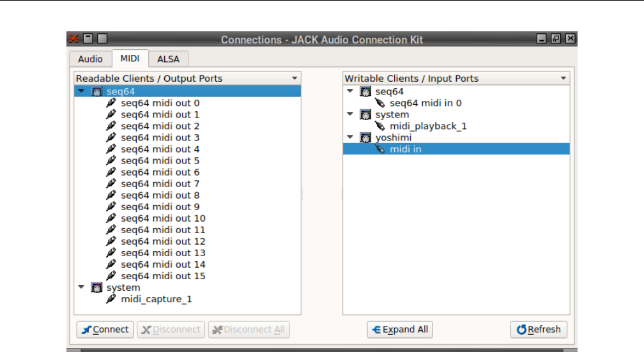644x352 pixels.
Task: Click the Refresh button
Action: (x=539, y=330)
